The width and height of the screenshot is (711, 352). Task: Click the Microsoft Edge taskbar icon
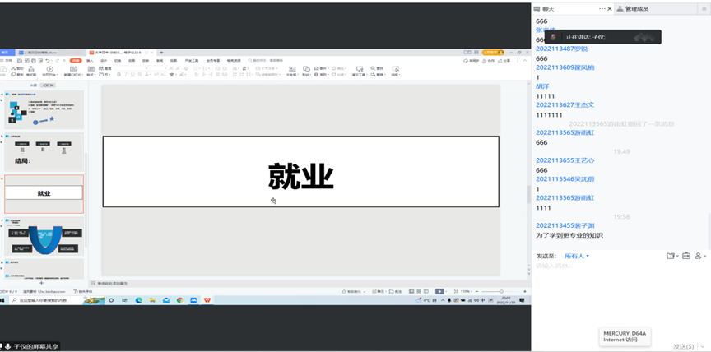pyautogui.click(x=139, y=300)
